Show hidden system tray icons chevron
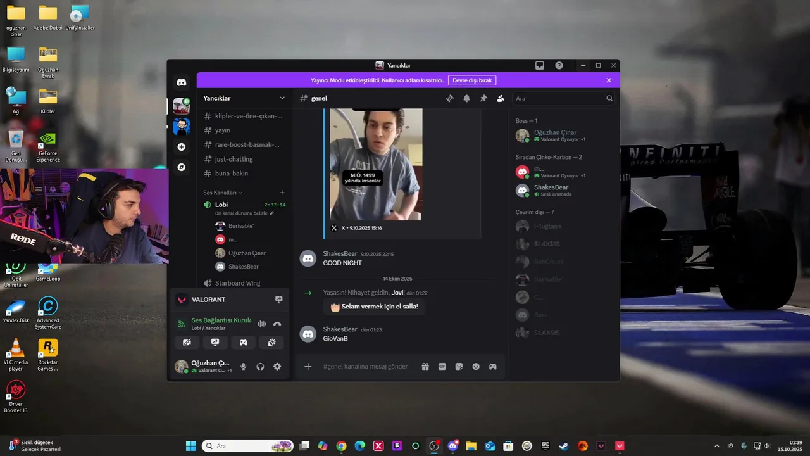The width and height of the screenshot is (810, 456). click(x=716, y=446)
